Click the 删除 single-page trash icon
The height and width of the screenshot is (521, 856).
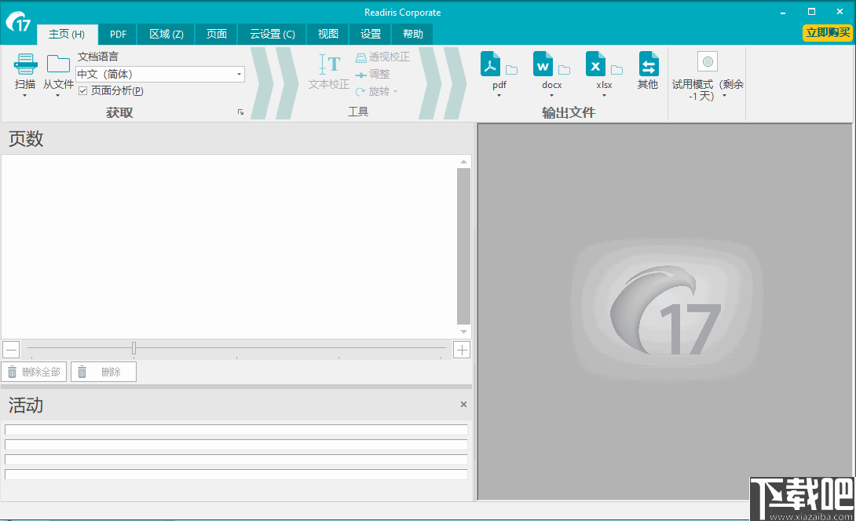click(x=82, y=371)
